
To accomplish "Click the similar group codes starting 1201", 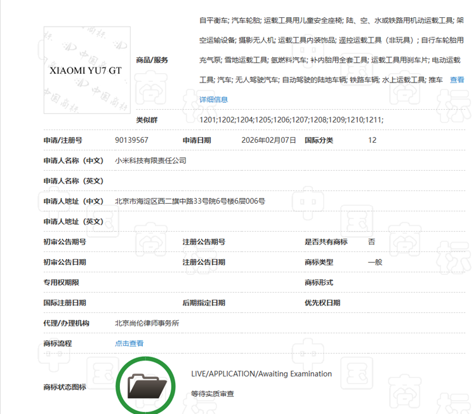I will [x=291, y=120].
